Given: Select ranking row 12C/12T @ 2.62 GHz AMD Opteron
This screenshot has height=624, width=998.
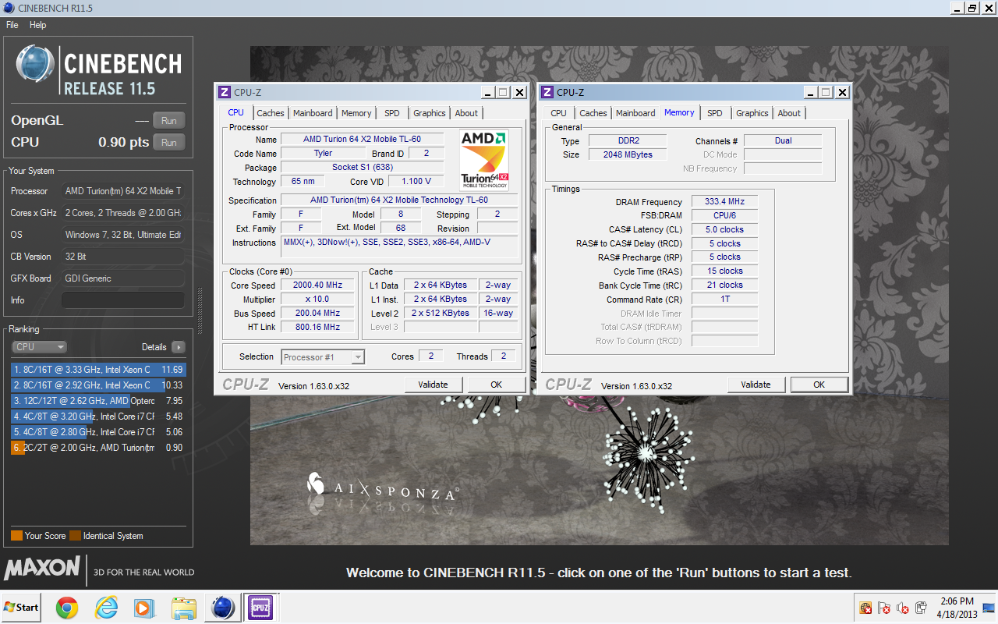Looking at the screenshot, I should coord(98,401).
